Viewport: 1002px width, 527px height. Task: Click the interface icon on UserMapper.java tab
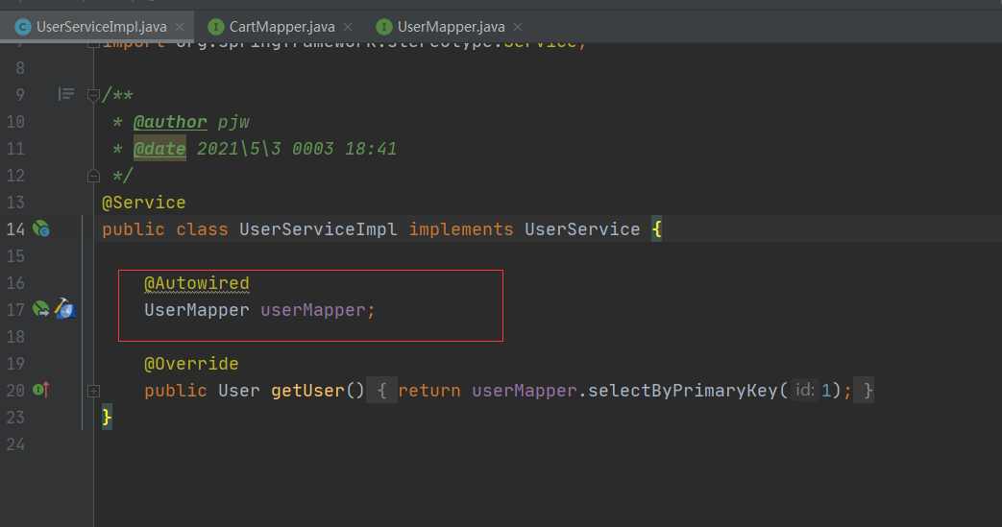pos(384,27)
